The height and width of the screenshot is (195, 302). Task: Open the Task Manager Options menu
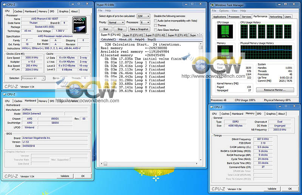[x=224, y=11]
